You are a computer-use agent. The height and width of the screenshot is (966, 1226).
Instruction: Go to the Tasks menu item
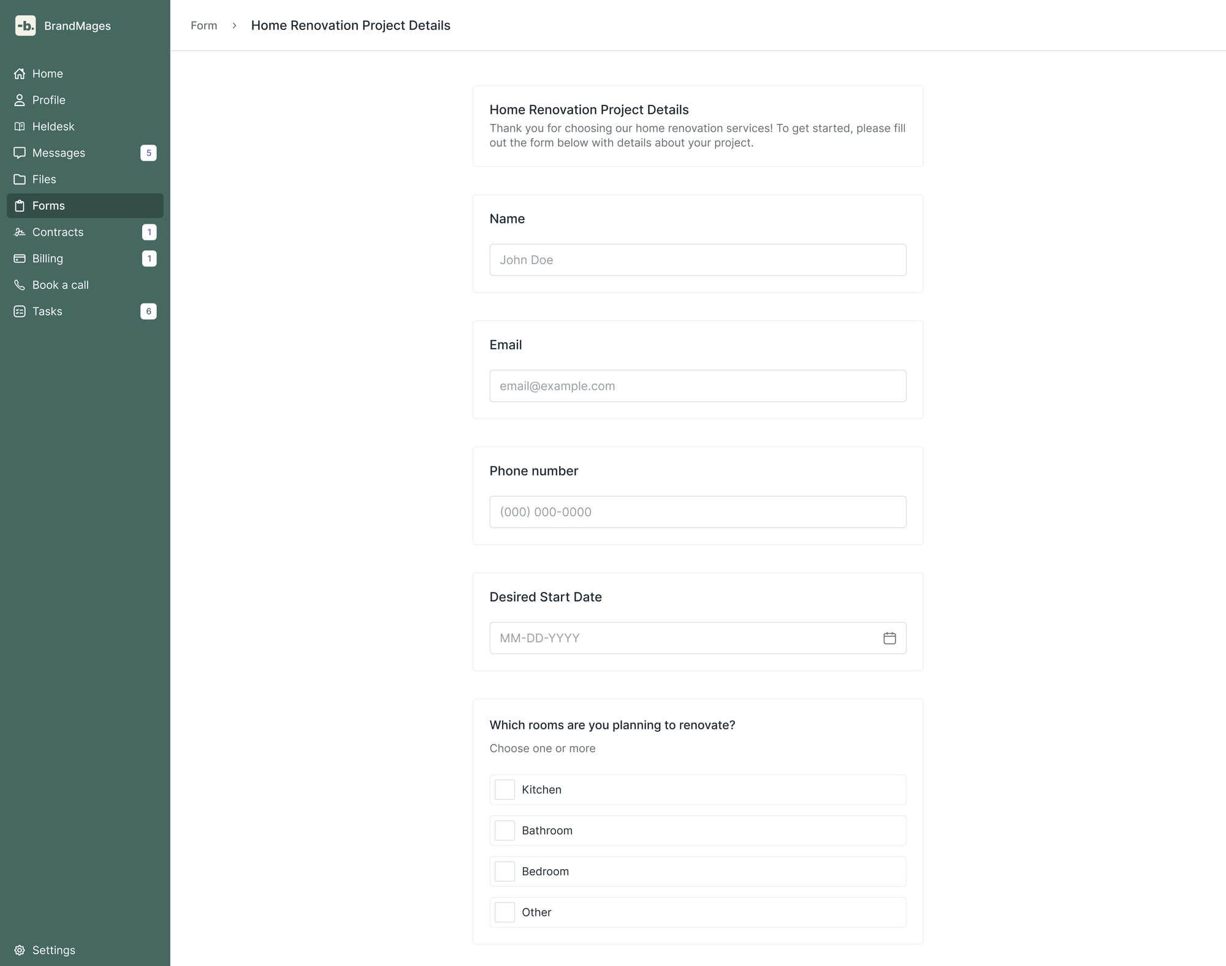[47, 311]
